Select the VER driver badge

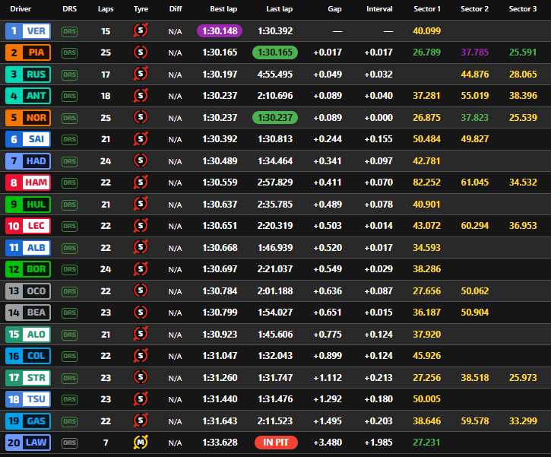click(x=28, y=31)
